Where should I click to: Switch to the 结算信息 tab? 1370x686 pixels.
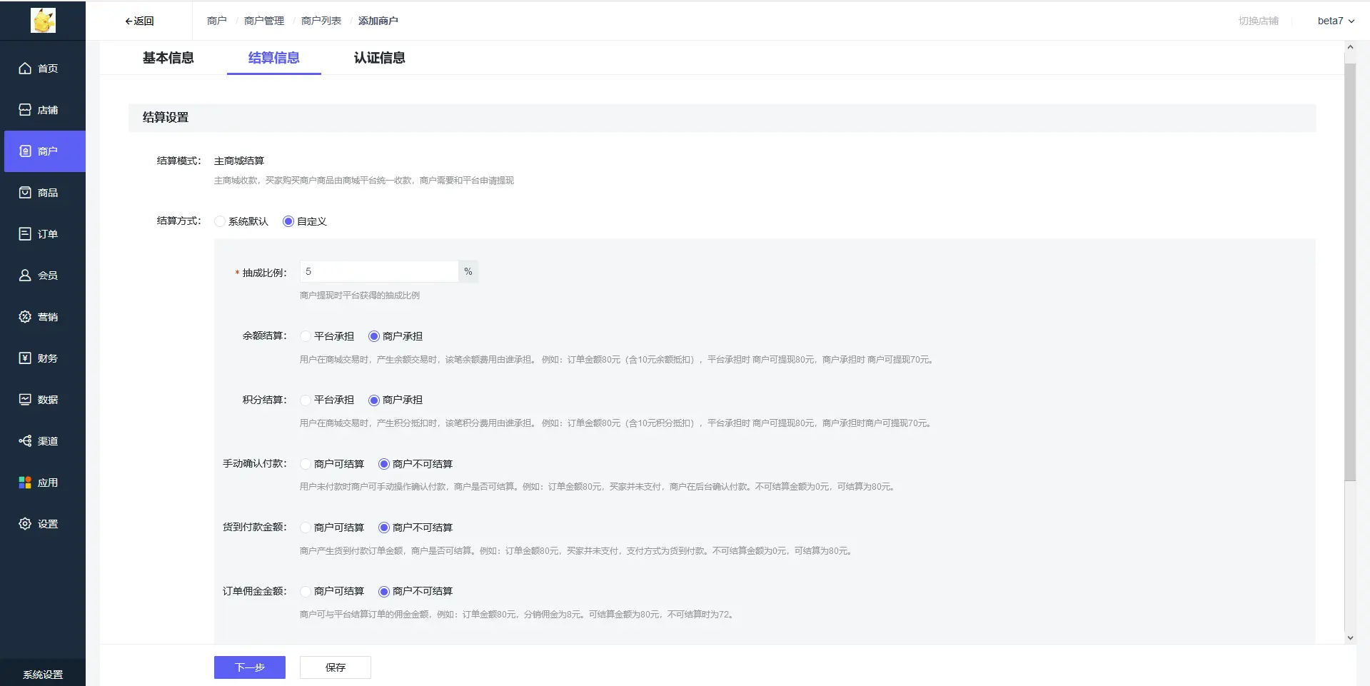coord(274,58)
